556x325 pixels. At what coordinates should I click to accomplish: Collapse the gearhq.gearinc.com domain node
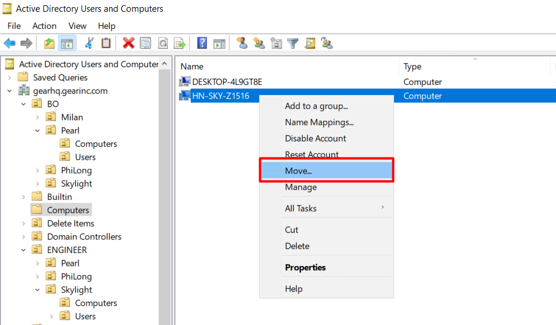[x=10, y=91]
